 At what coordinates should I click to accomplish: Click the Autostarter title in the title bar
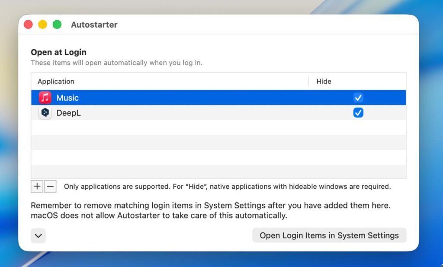coord(94,25)
